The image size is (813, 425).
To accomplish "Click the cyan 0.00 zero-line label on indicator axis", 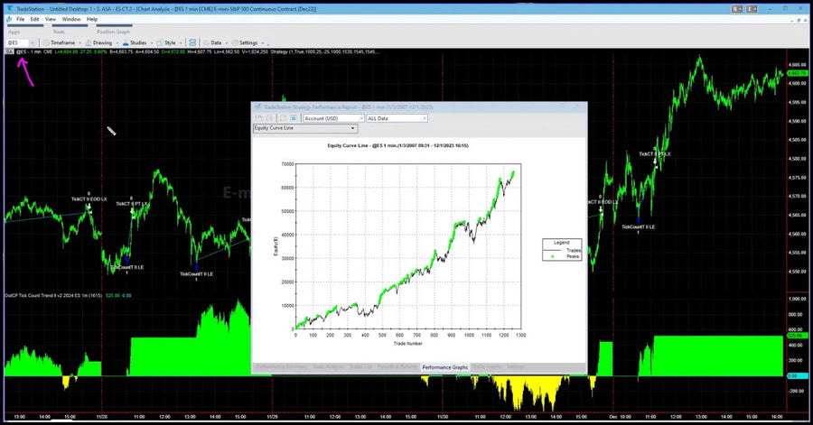I will 798,375.
